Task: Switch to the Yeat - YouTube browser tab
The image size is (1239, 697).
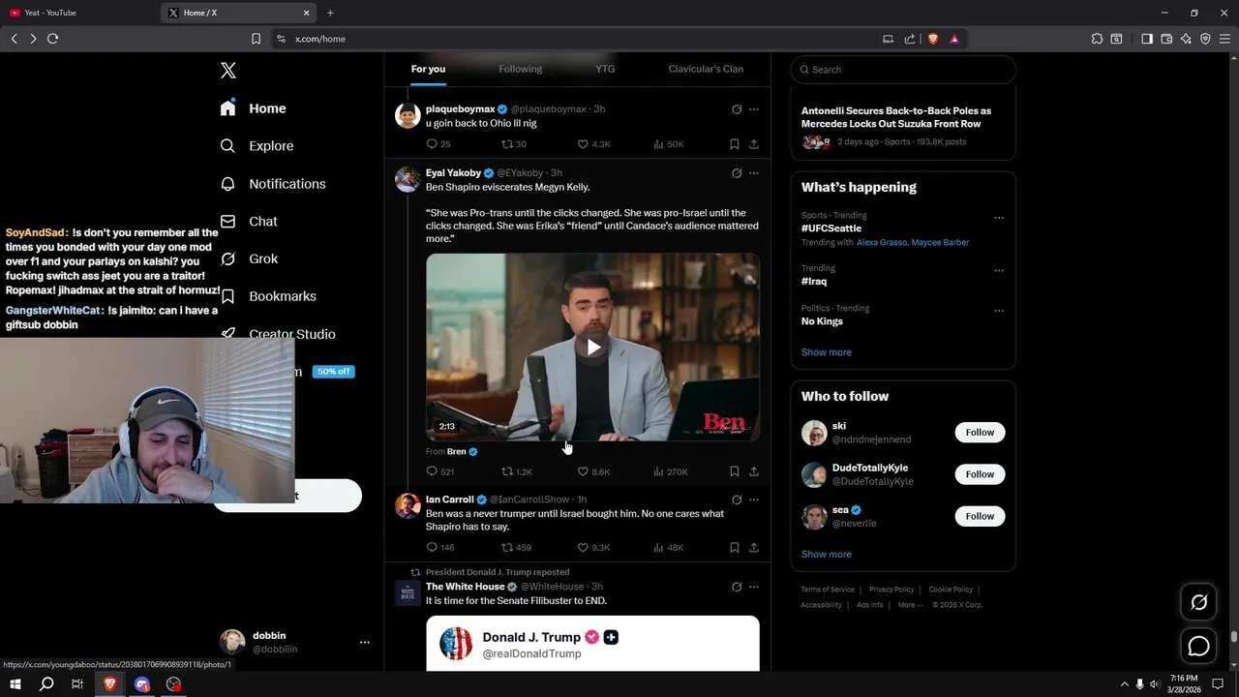Action: pyautogui.click(x=79, y=13)
